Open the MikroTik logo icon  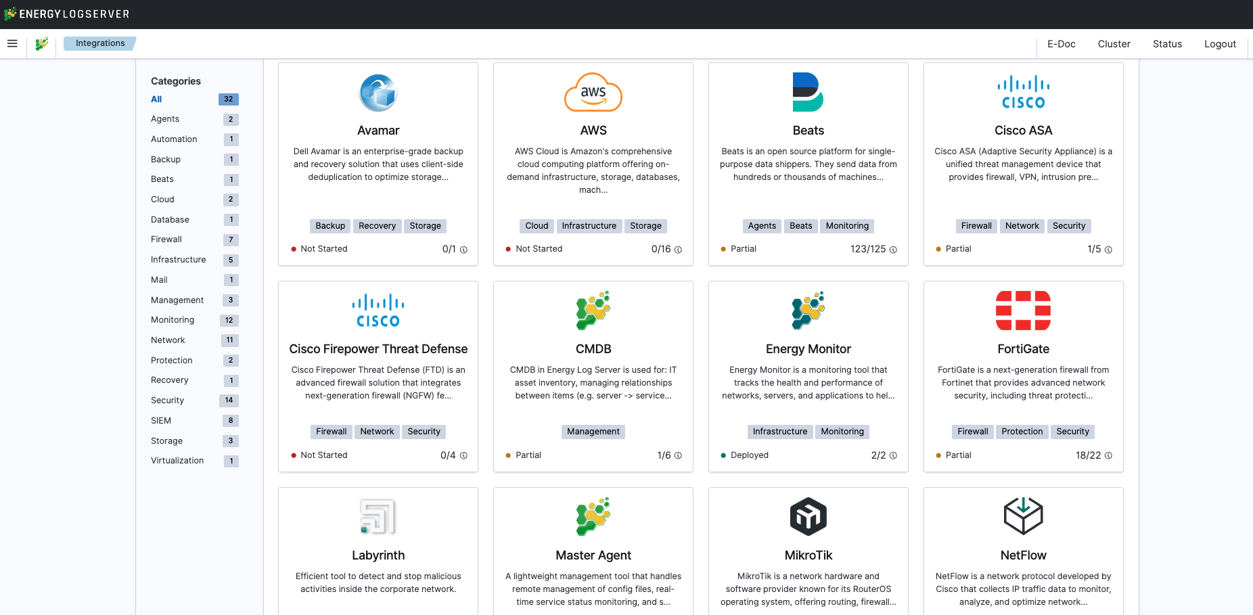808,517
